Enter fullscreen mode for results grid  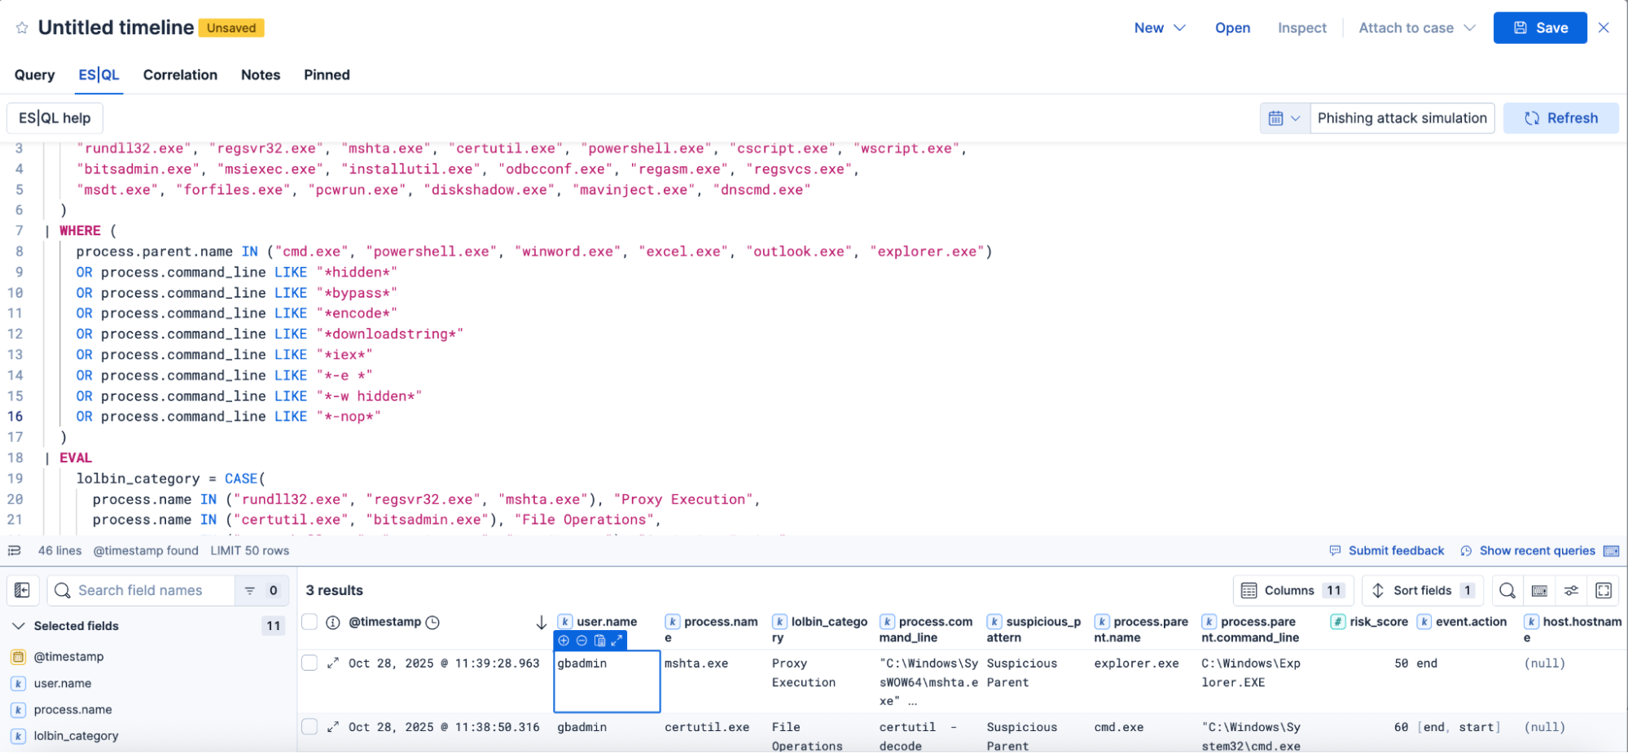pyautogui.click(x=1604, y=590)
